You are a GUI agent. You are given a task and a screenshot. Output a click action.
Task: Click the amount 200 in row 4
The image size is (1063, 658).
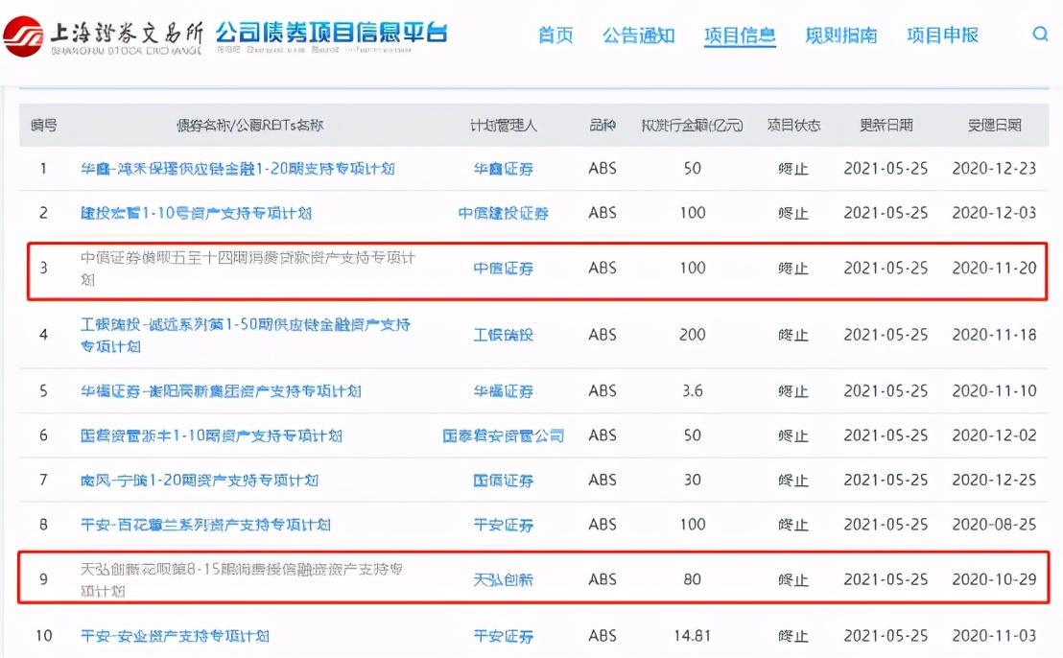pyautogui.click(x=692, y=335)
